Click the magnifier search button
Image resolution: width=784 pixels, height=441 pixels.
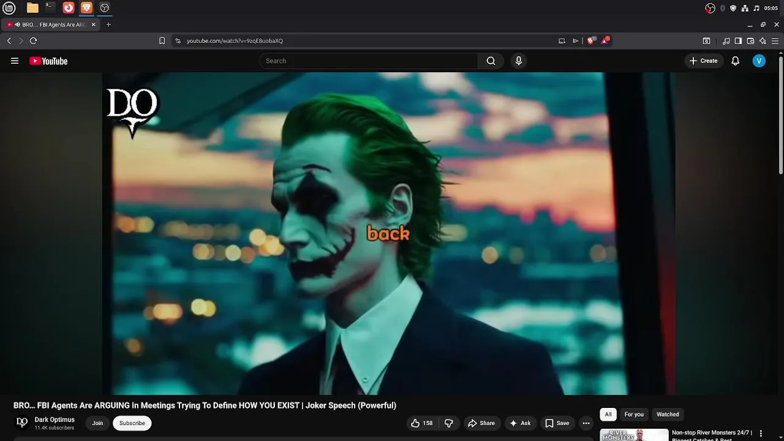pos(491,61)
